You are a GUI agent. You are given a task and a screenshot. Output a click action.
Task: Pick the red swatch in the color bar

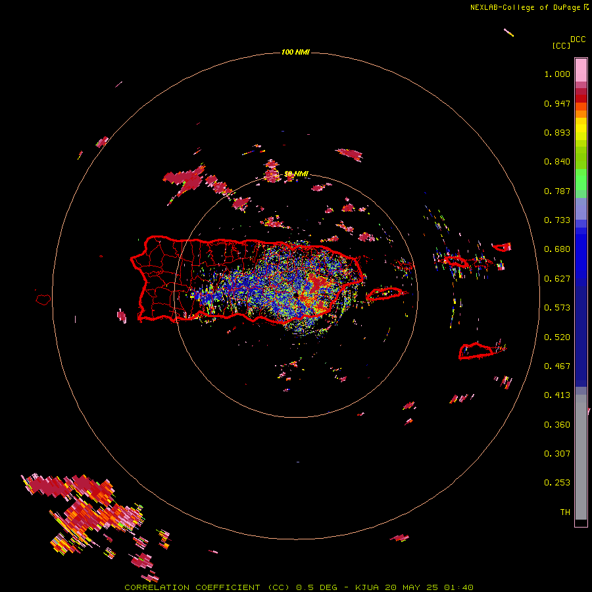[581, 99]
